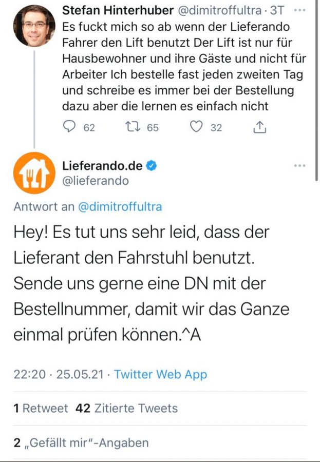Open the 1 Retweet list
The height and width of the screenshot is (462, 320).
click(41, 409)
